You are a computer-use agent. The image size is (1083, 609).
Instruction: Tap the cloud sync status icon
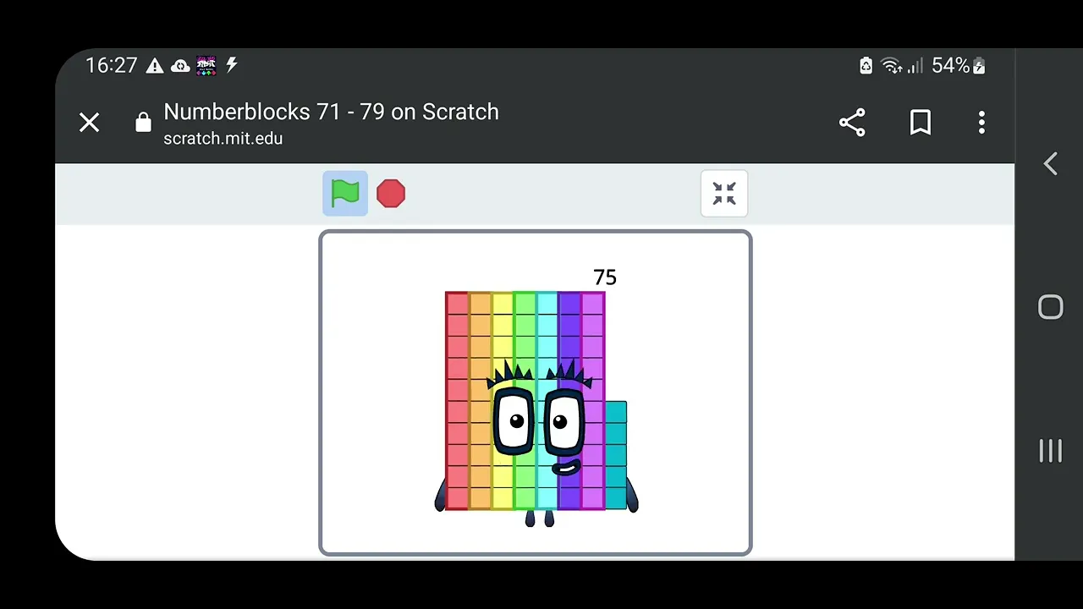pyautogui.click(x=180, y=66)
